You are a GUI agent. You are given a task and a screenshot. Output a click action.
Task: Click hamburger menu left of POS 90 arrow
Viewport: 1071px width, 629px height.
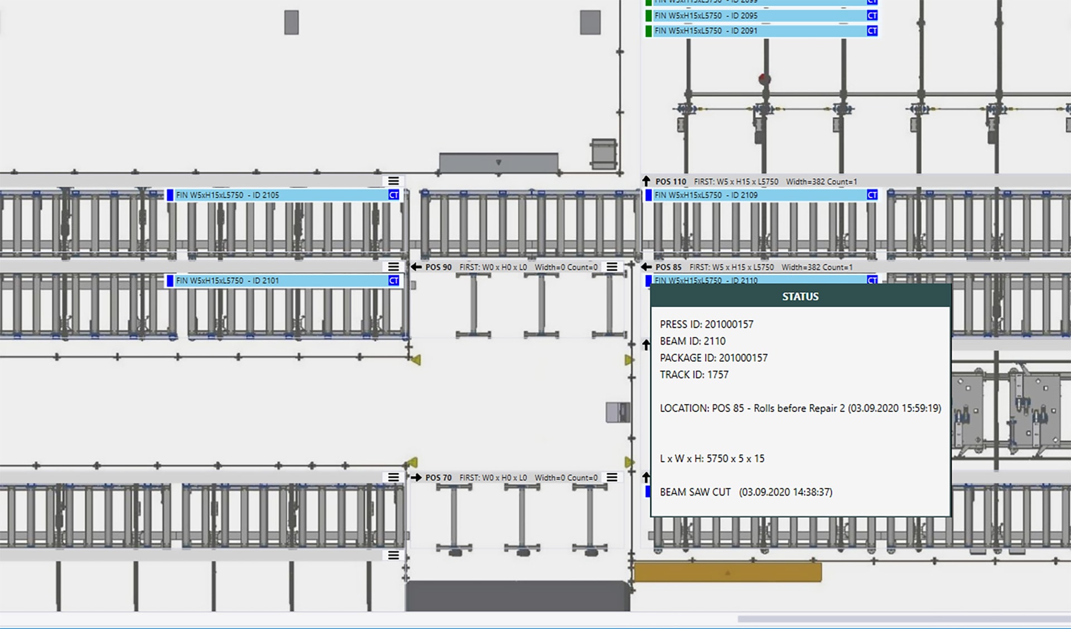coord(393,267)
